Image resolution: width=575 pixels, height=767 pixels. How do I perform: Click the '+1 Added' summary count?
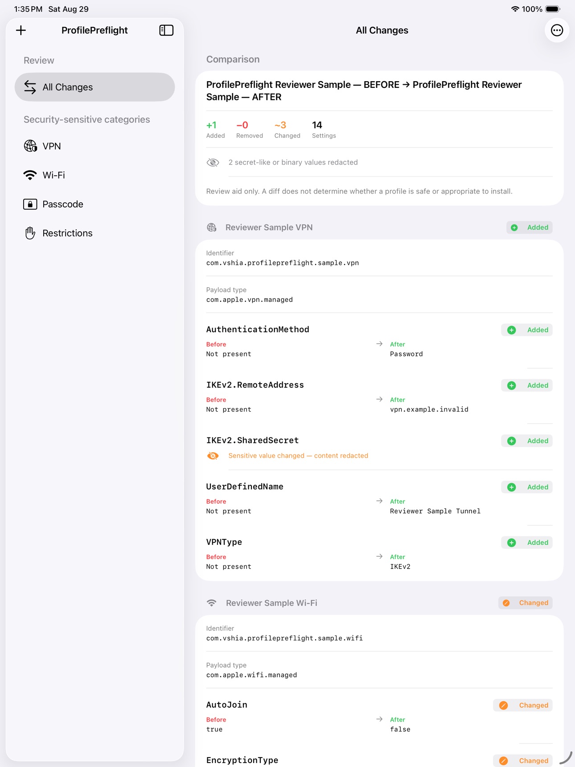point(215,130)
